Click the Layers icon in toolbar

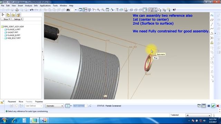(121, 10)
